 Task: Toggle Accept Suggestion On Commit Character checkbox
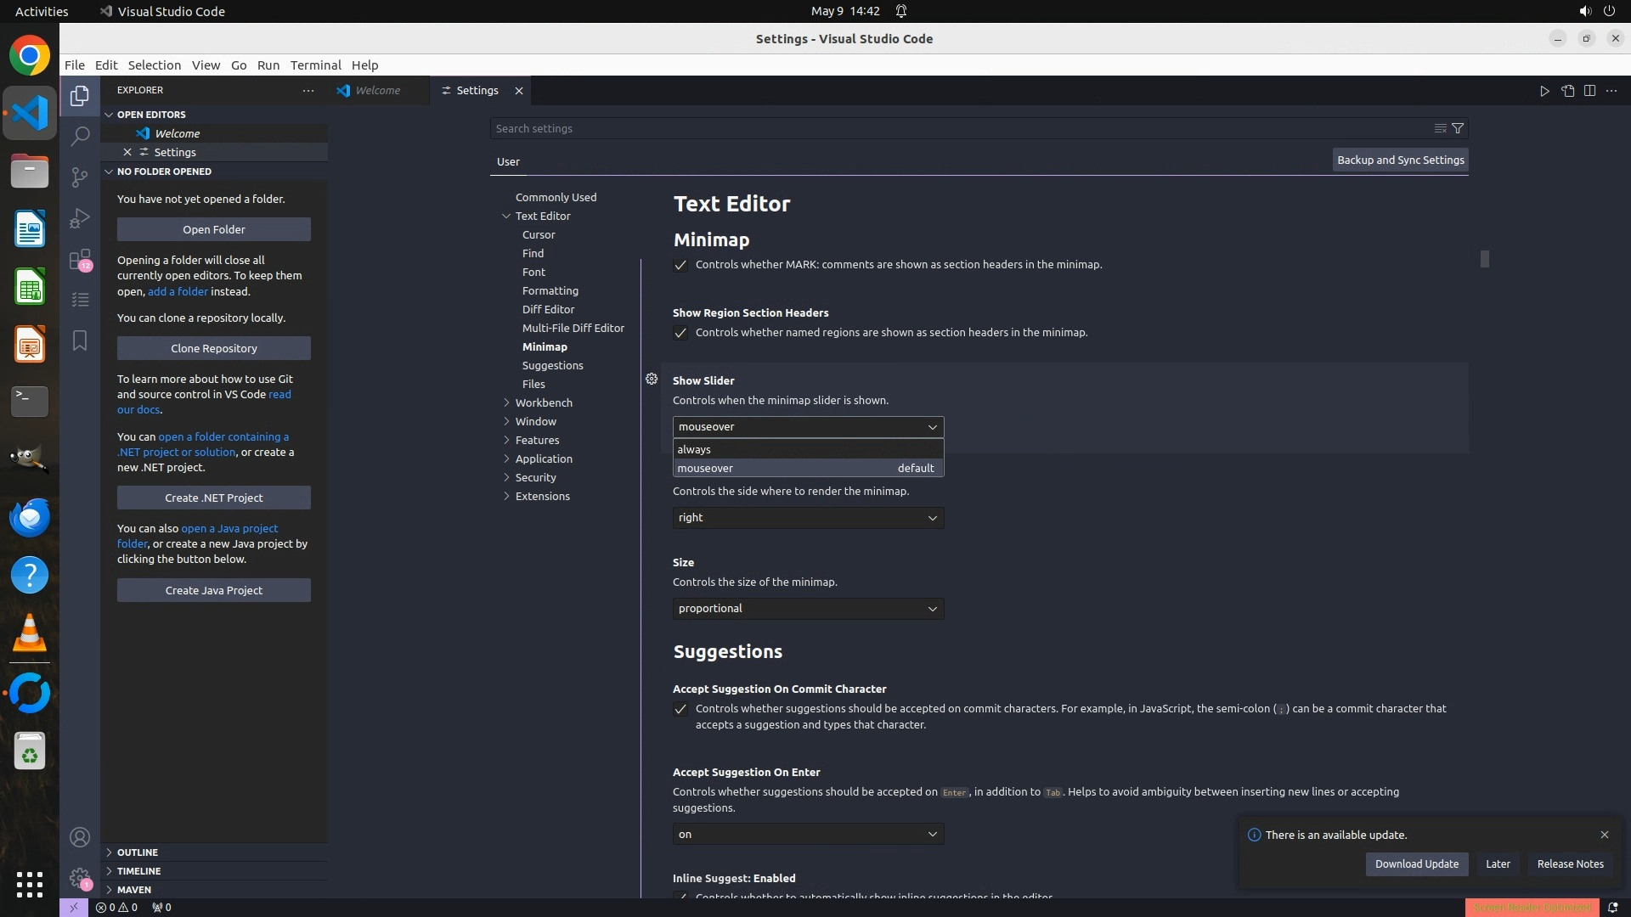pyautogui.click(x=680, y=709)
